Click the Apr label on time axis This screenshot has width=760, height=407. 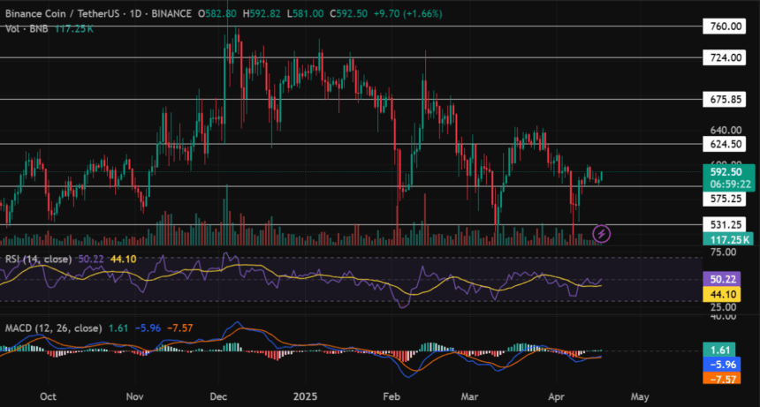556,396
